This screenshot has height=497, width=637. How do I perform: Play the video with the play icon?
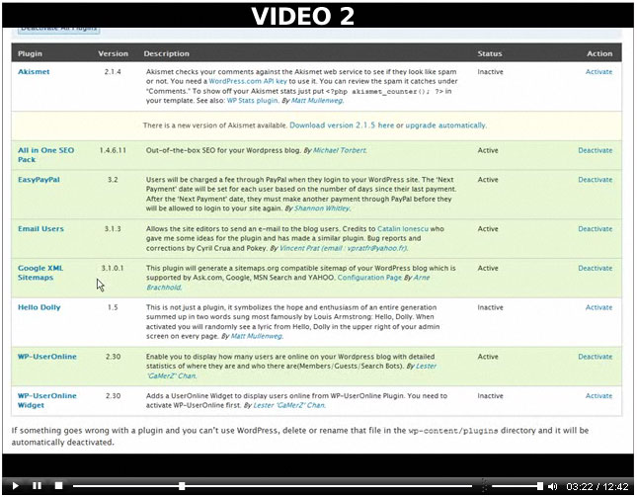point(16,485)
